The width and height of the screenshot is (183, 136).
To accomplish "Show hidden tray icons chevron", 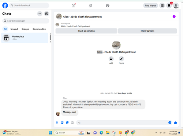I will pos(156,133).
